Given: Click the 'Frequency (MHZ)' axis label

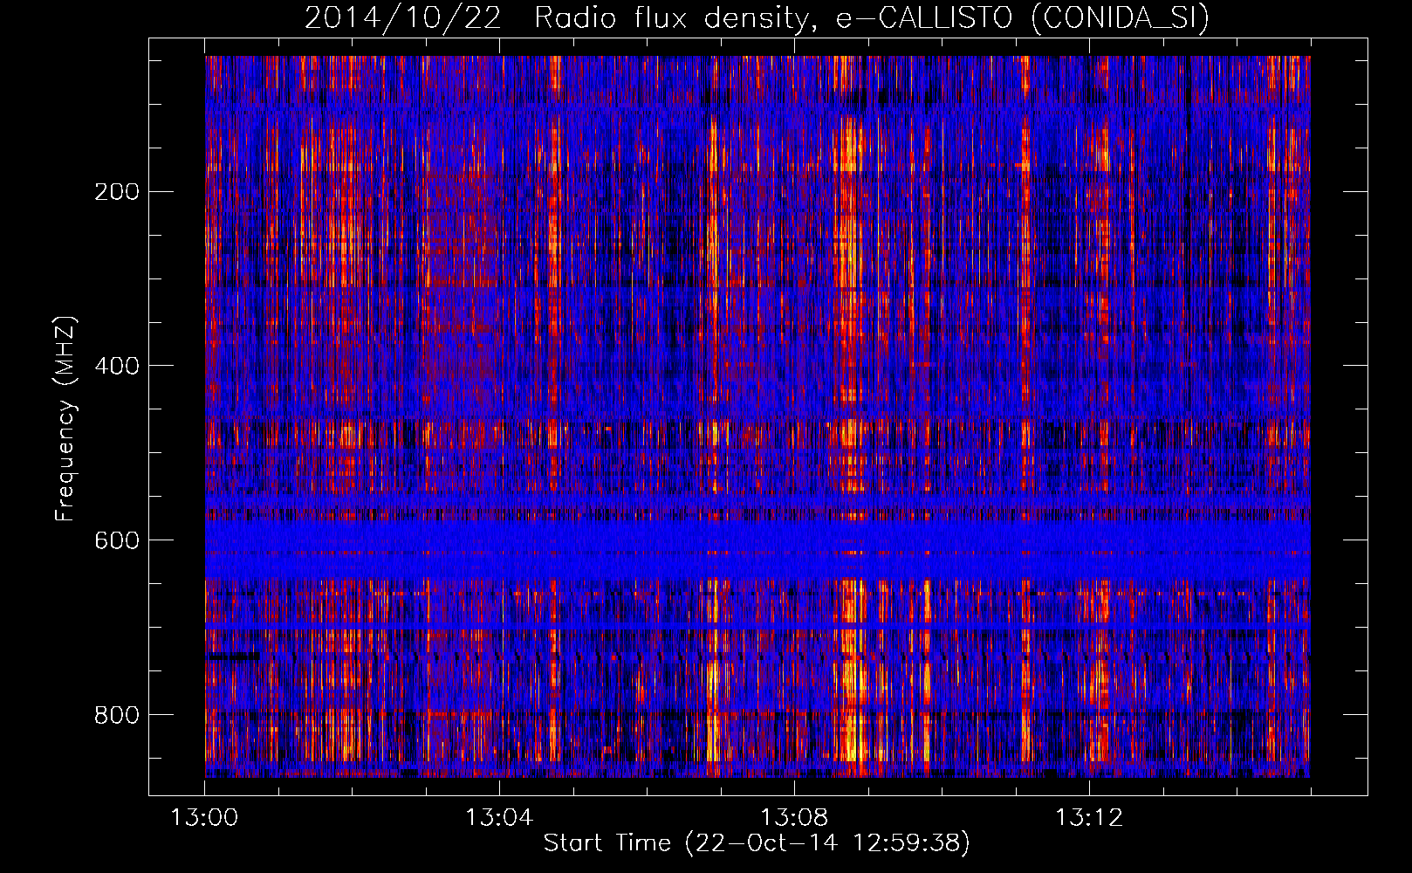Looking at the screenshot, I should pyautogui.click(x=65, y=419).
